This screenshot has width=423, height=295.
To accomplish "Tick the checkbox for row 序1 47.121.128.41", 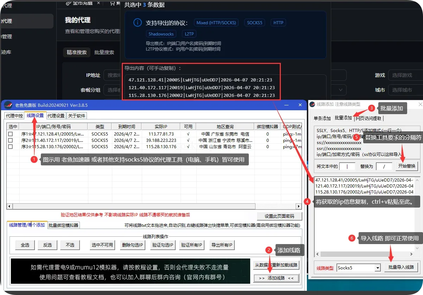I will click(11, 134).
